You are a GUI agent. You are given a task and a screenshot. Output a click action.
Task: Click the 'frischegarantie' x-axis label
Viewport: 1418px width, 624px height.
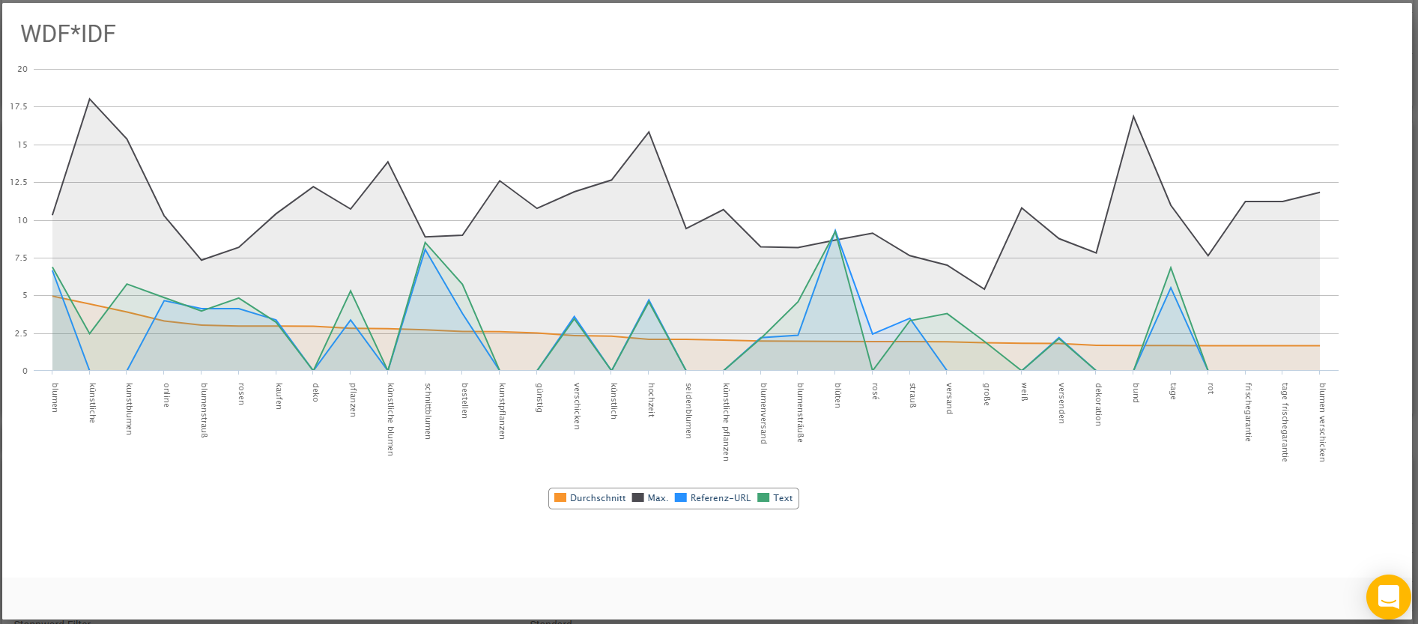point(1247,413)
